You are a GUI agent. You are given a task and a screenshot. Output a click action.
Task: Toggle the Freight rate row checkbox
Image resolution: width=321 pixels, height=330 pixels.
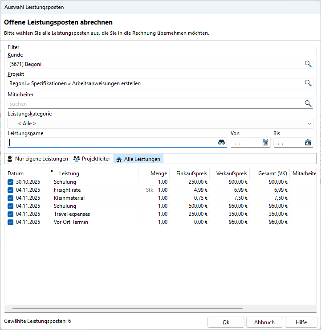pyautogui.click(x=11, y=190)
